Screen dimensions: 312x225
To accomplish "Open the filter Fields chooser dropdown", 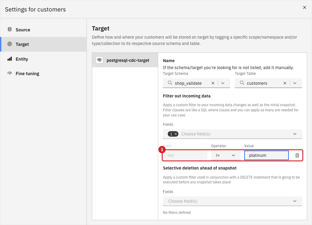I will [x=232, y=134].
